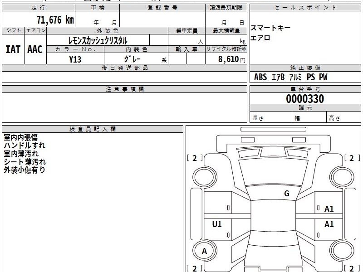Click the mileage value 71,676 km
Screen dimensions: 363x272
(55, 19)
